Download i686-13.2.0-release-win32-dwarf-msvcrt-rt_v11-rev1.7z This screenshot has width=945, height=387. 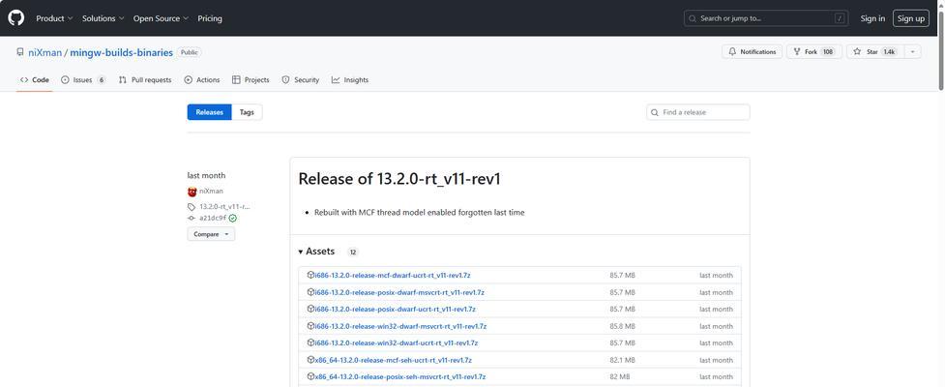400,326
